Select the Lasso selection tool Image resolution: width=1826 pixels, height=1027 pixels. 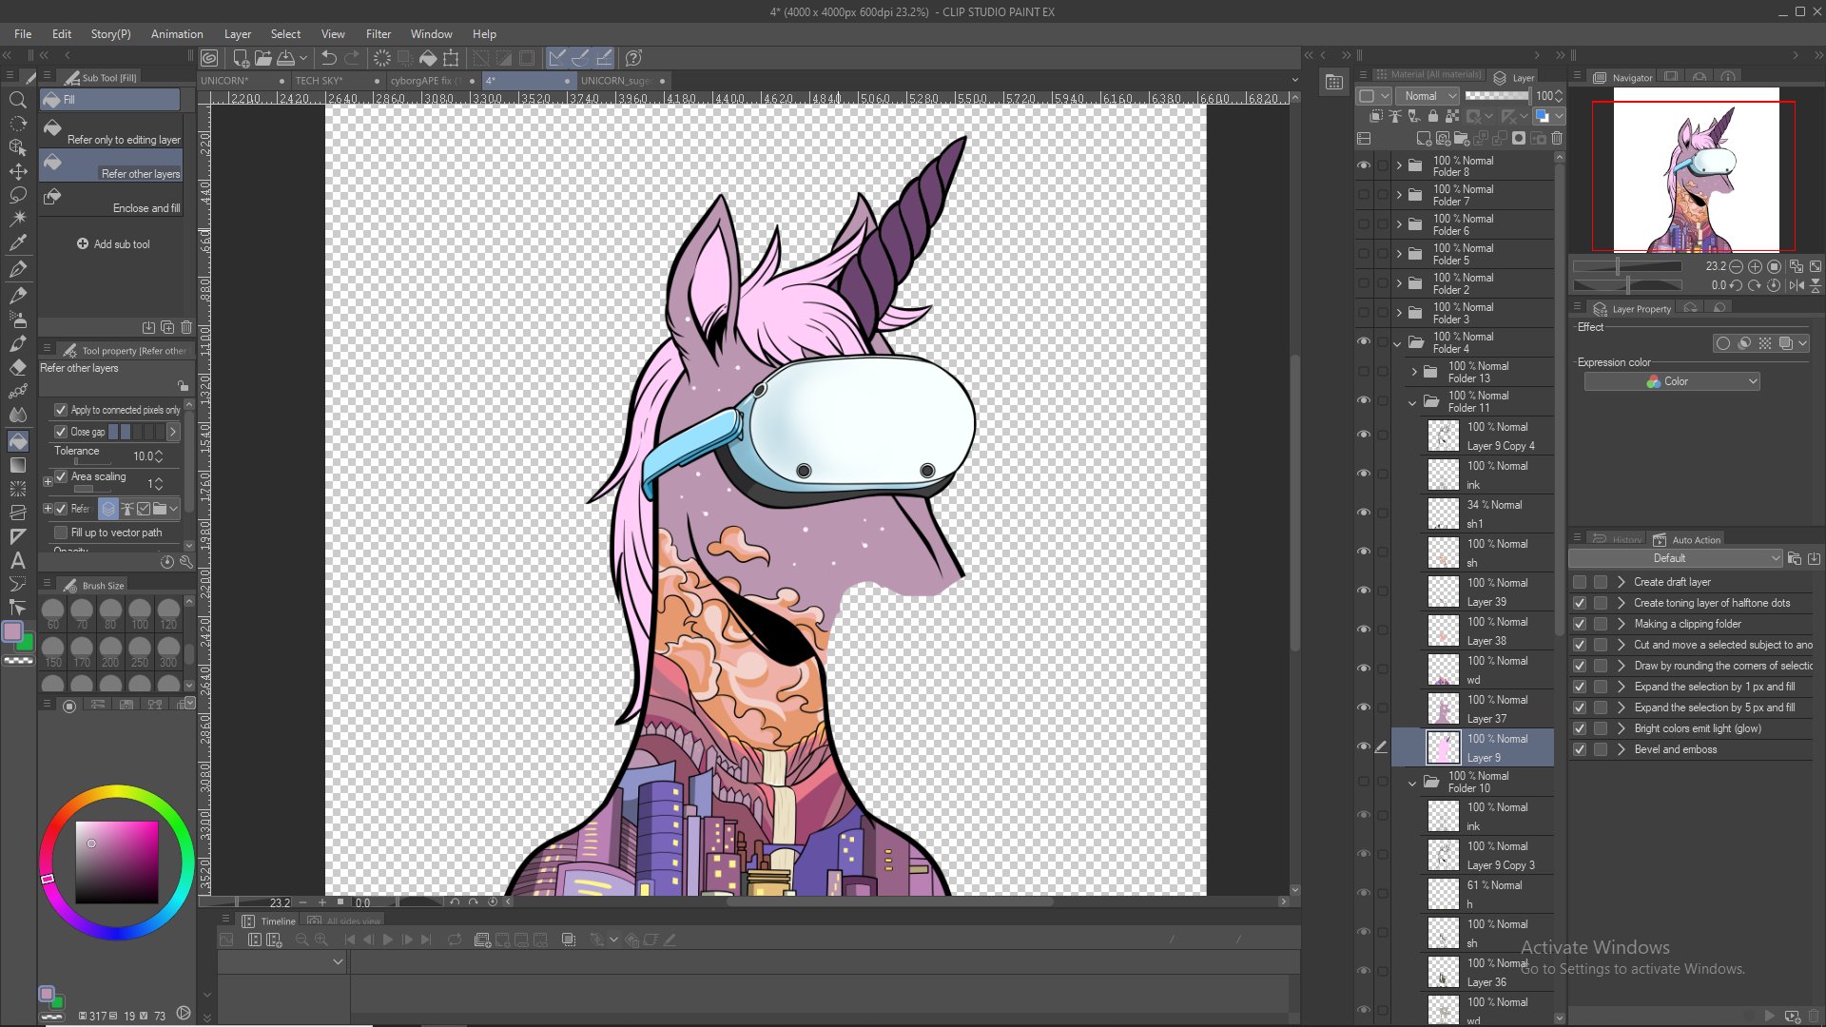[17, 195]
